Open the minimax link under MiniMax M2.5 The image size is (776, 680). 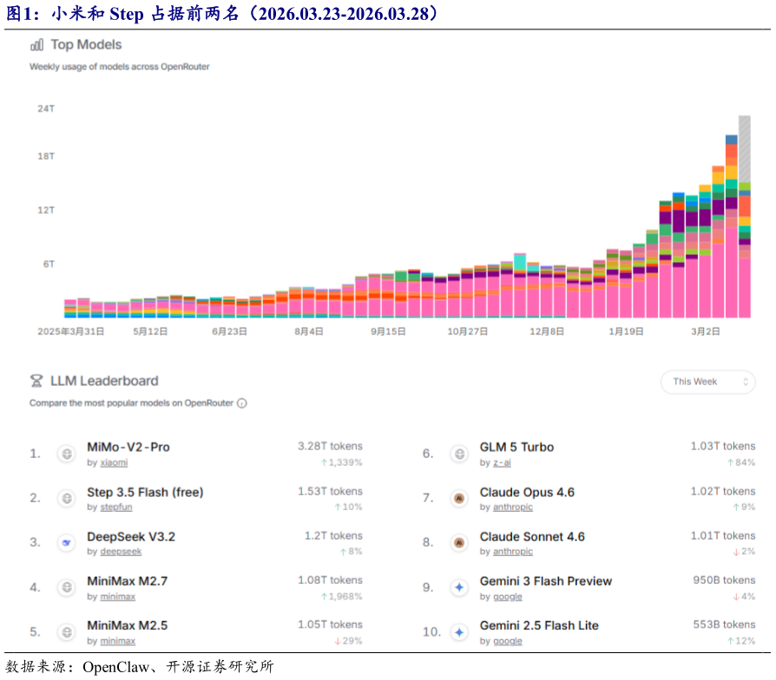coord(118,641)
